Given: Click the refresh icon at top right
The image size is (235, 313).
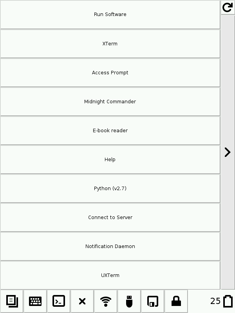Looking at the screenshot, I should point(227,7).
